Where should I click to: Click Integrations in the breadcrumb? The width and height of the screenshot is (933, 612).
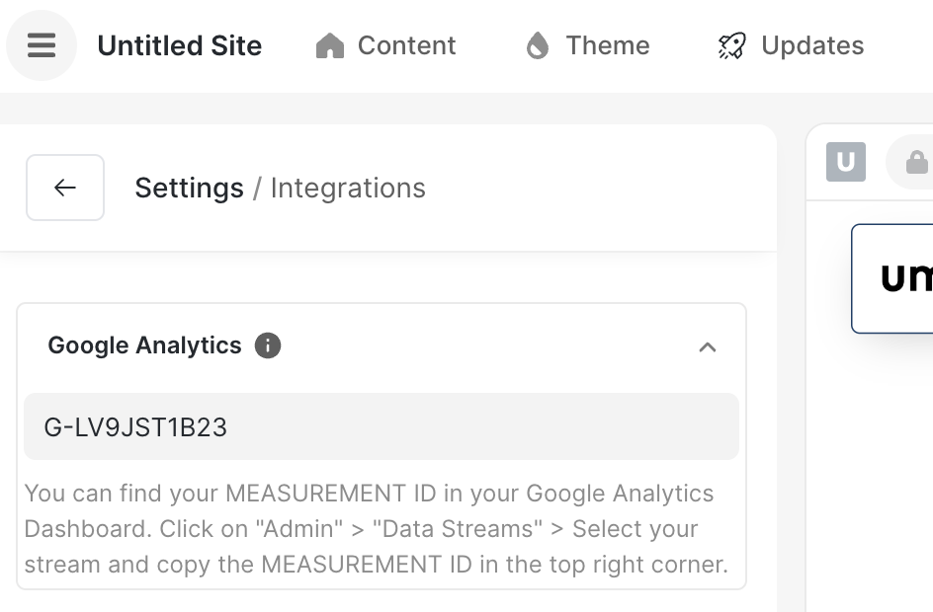point(348,188)
